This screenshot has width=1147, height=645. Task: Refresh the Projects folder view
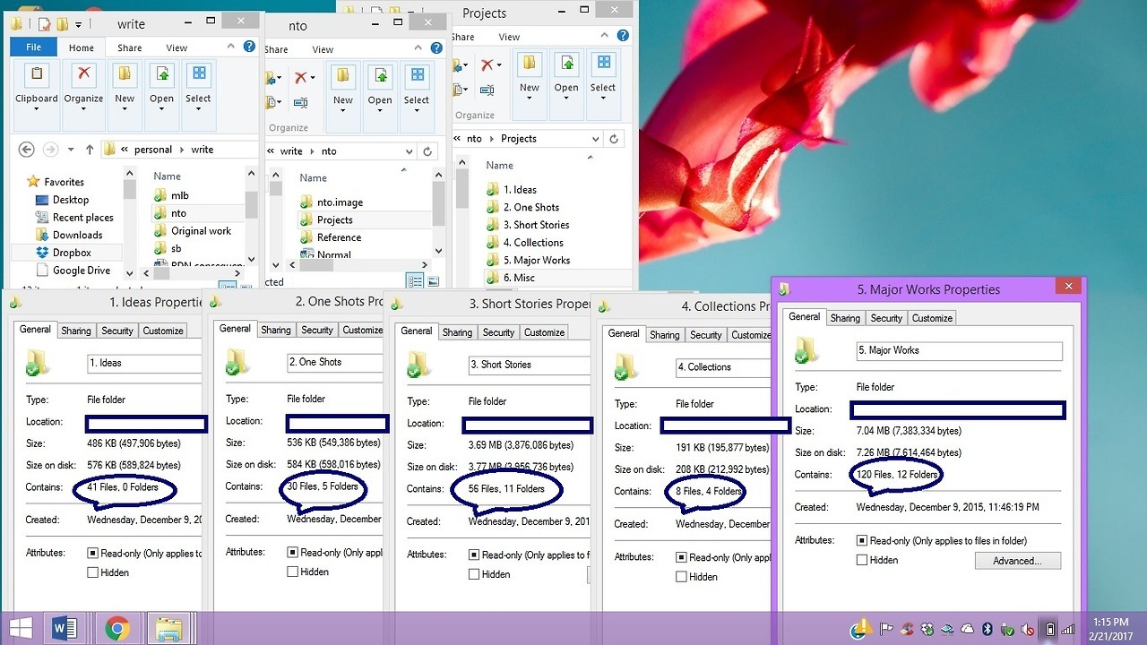pos(614,139)
